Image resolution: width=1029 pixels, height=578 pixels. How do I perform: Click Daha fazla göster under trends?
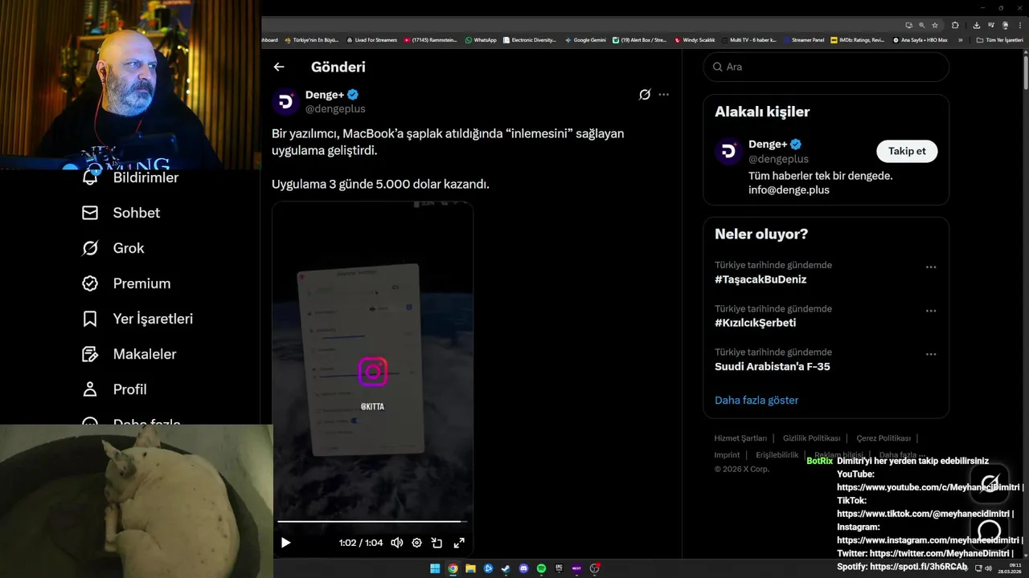pyautogui.click(x=756, y=400)
